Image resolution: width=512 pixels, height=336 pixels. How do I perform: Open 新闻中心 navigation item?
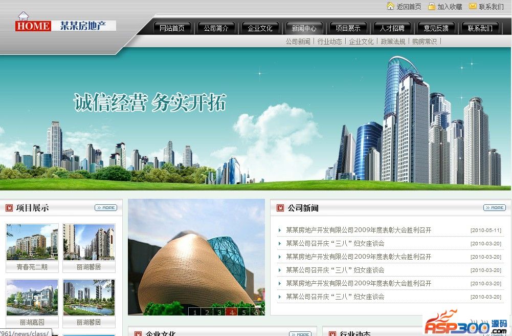click(x=304, y=28)
